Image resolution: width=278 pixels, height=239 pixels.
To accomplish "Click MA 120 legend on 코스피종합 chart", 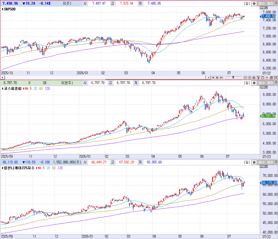I will coord(47,88).
